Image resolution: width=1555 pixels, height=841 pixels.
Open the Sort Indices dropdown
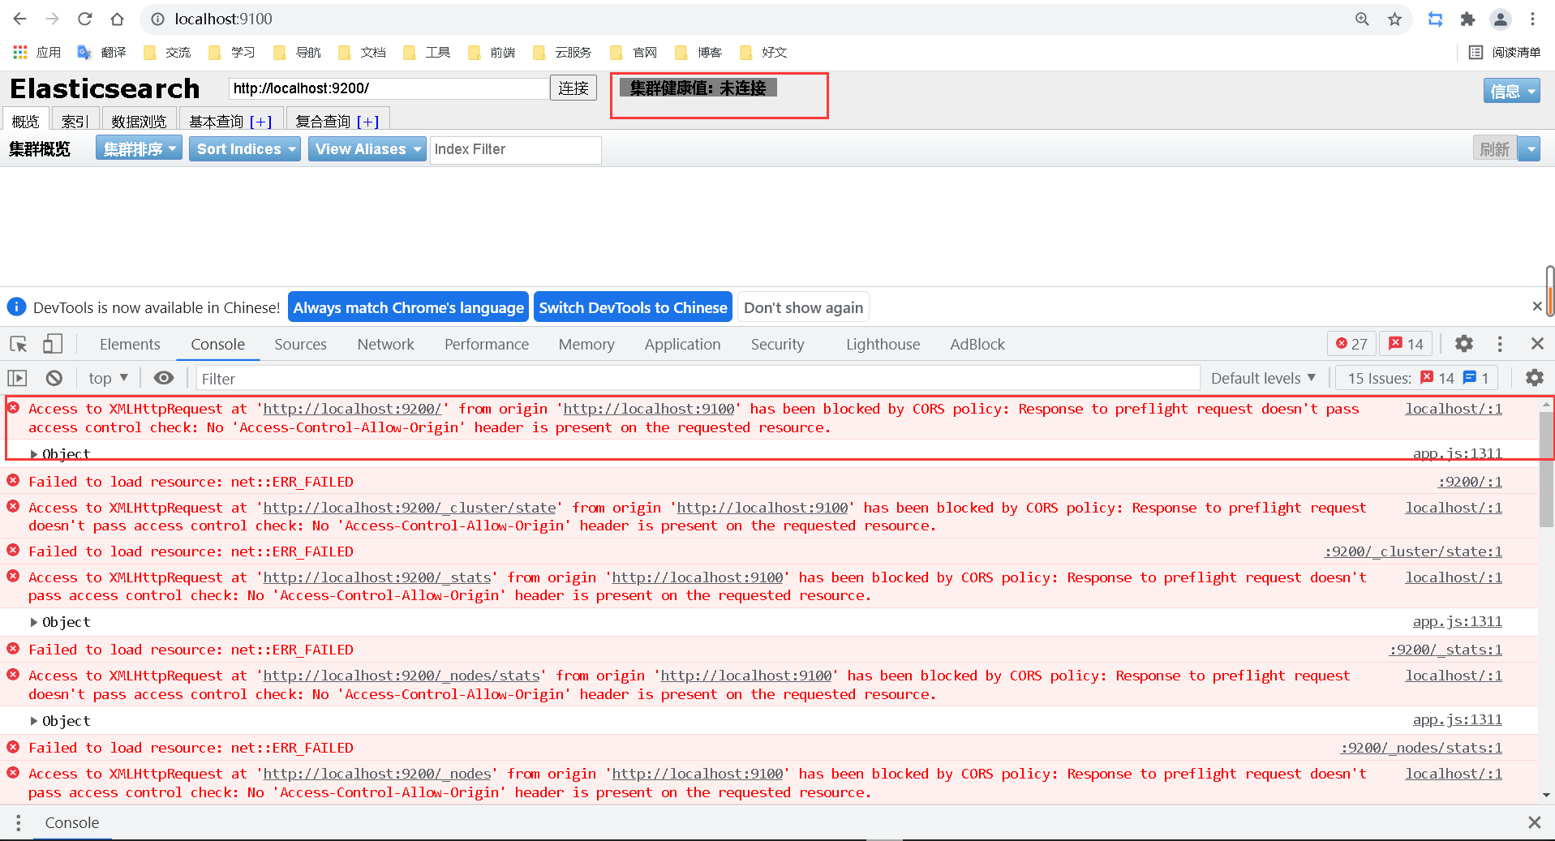(x=245, y=149)
